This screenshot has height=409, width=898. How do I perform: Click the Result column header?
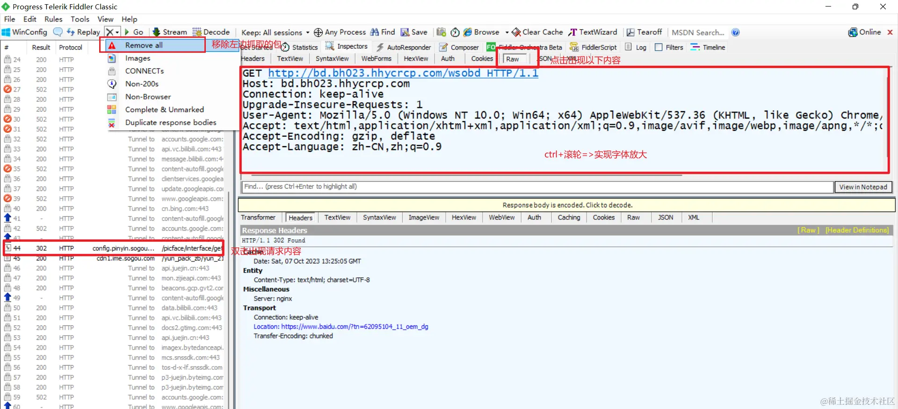41,47
